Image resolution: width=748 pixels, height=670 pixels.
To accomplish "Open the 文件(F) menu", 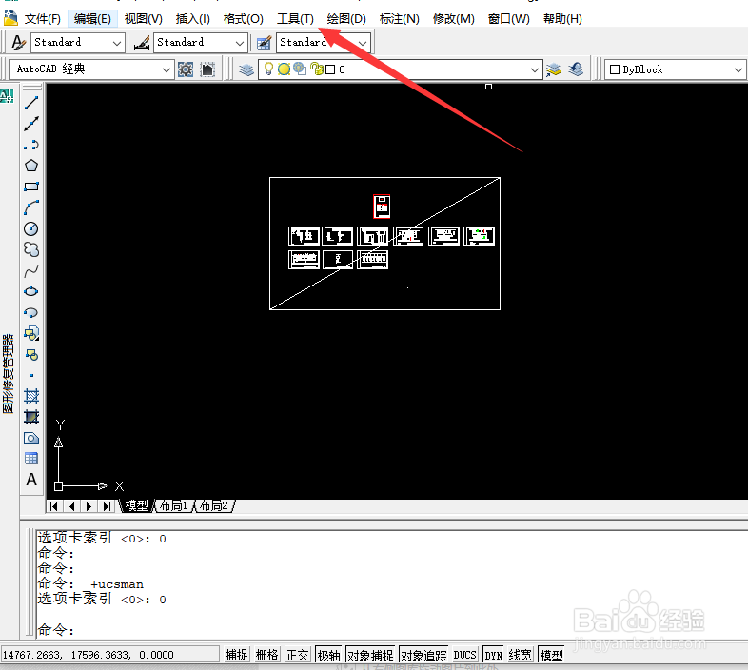I will point(43,19).
